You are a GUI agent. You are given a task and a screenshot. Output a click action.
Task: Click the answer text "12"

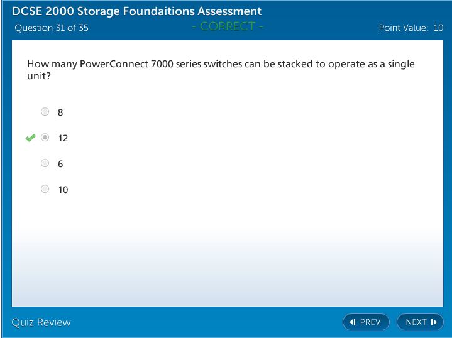(63, 138)
